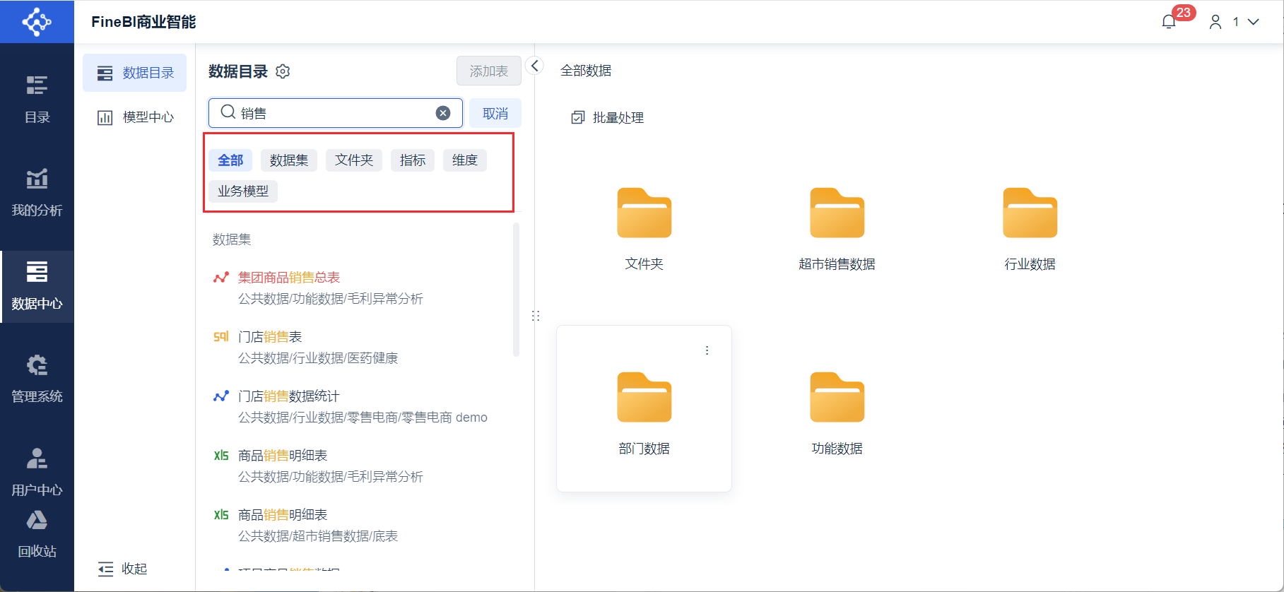Open the 我的分析 sidebar section
This screenshot has height=592, width=1284.
point(37,192)
